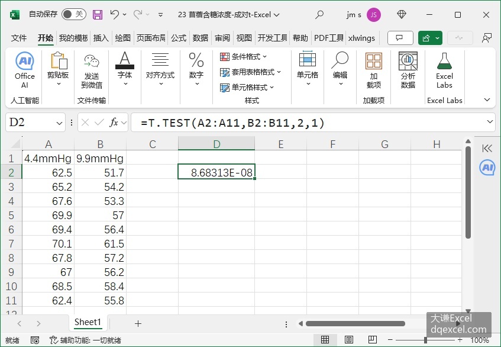Select cell A2 containing 62.5
501x347 pixels.
(48, 173)
